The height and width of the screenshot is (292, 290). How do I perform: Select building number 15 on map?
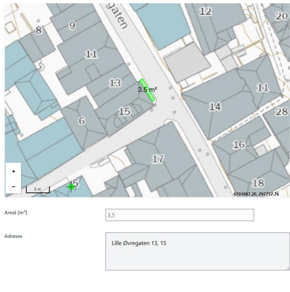point(124,111)
